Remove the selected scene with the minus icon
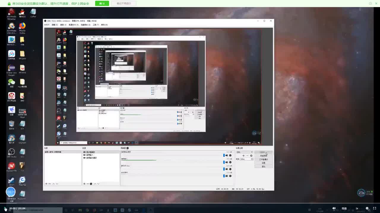The width and height of the screenshot is (380, 213). [x=50, y=184]
